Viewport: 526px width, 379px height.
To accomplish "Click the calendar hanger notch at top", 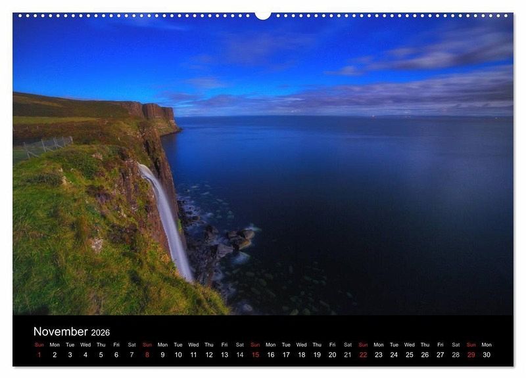I will pos(263,15).
